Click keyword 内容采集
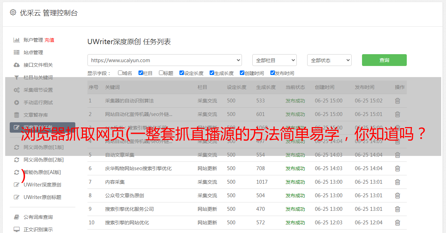 [x=115, y=182]
